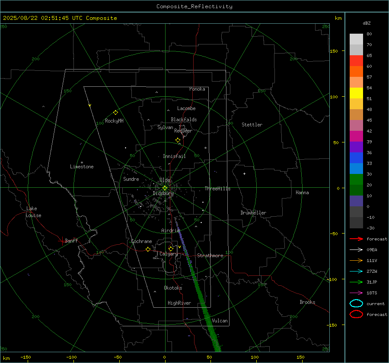Click the ThreeHills town label
This screenshot has width=389, height=363.
pos(217,189)
